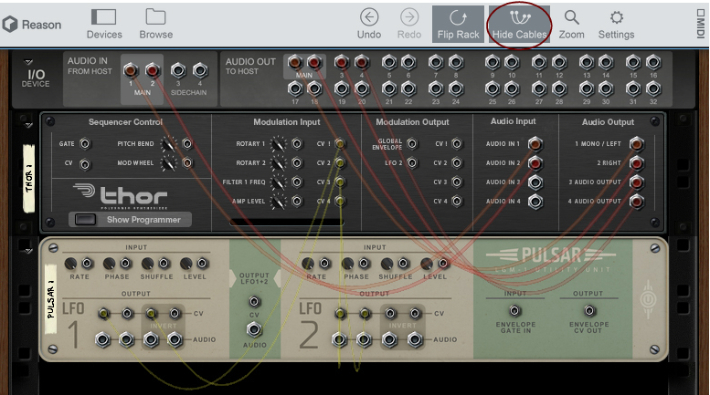Click Thor Modulation Input CV 4 jack
The height and width of the screenshot is (395, 710).
(340, 201)
